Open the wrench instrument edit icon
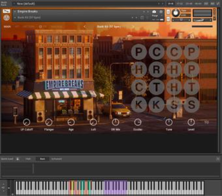The image size is (222, 196). click(x=6, y=11)
